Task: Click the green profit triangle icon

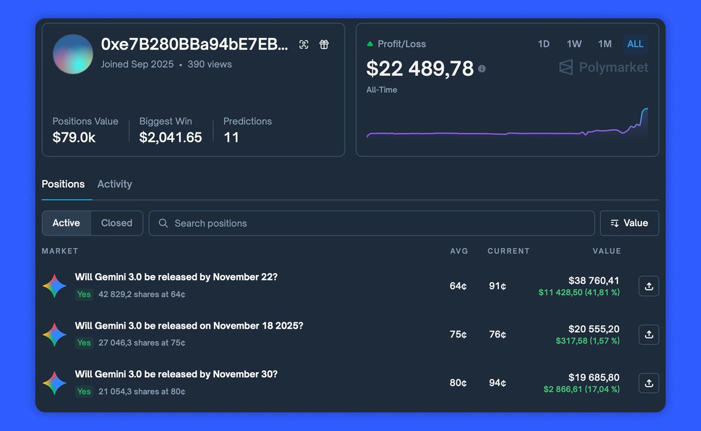Action: click(370, 44)
